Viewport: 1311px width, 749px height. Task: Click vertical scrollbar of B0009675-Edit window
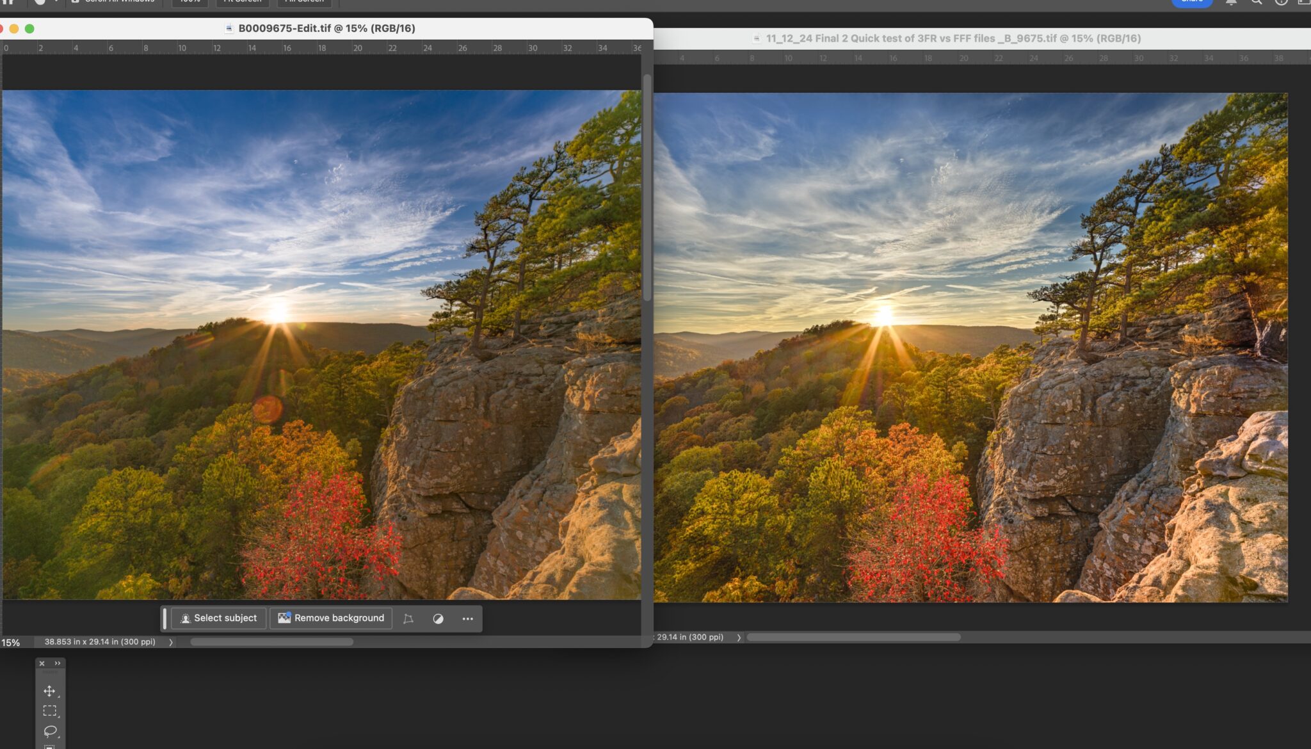(x=647, y=187)
